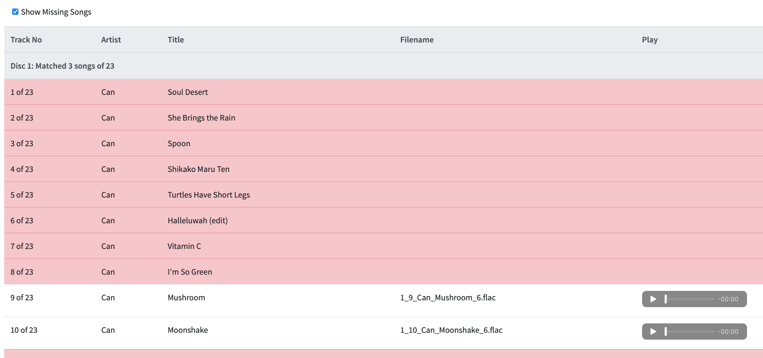The image size is (763, 358).
Task: Select the Vitamin C track row
Action: (x=184, y=246)
